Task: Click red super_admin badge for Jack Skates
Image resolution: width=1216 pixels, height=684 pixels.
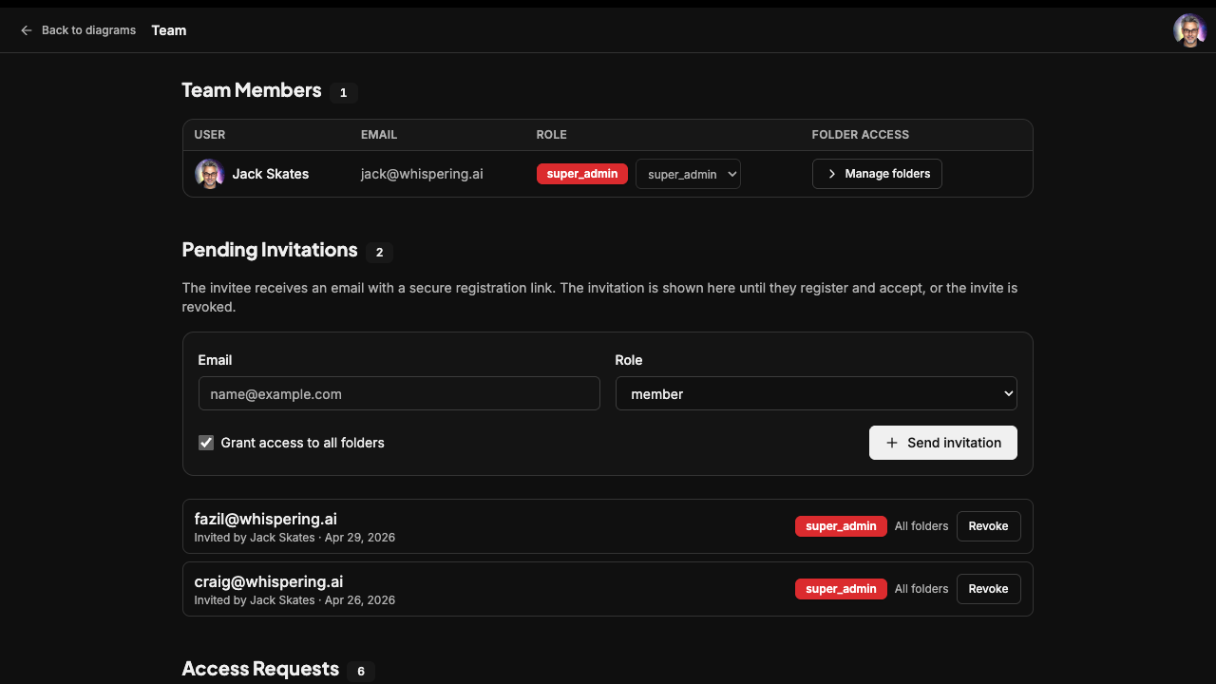Action: coord(582,174)
